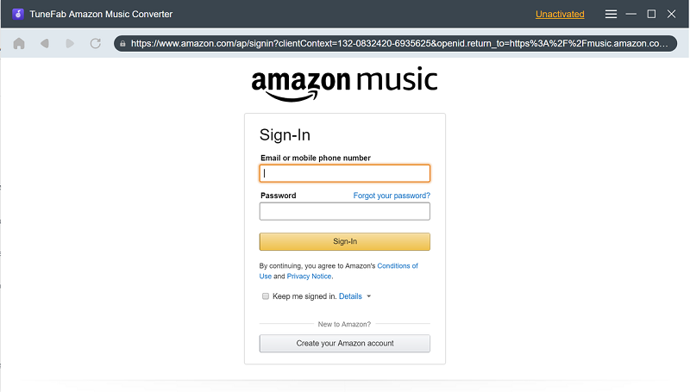The image size is (690, 392).
Task: Focus the Password input field
Action: tap(345, 211)
